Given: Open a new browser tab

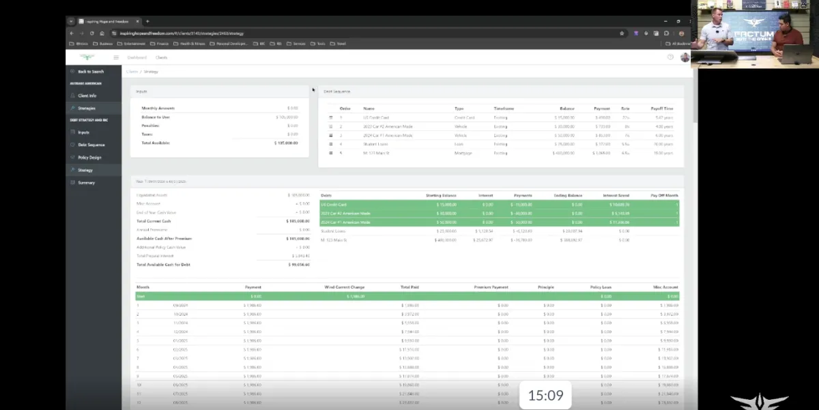Looking at the screenshot, I should point(147,21).
